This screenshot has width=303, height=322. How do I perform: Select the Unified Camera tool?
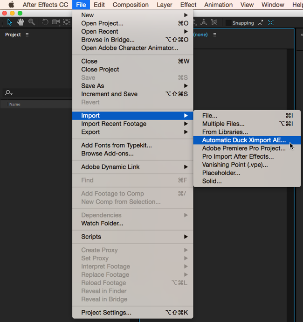point(56,22)
